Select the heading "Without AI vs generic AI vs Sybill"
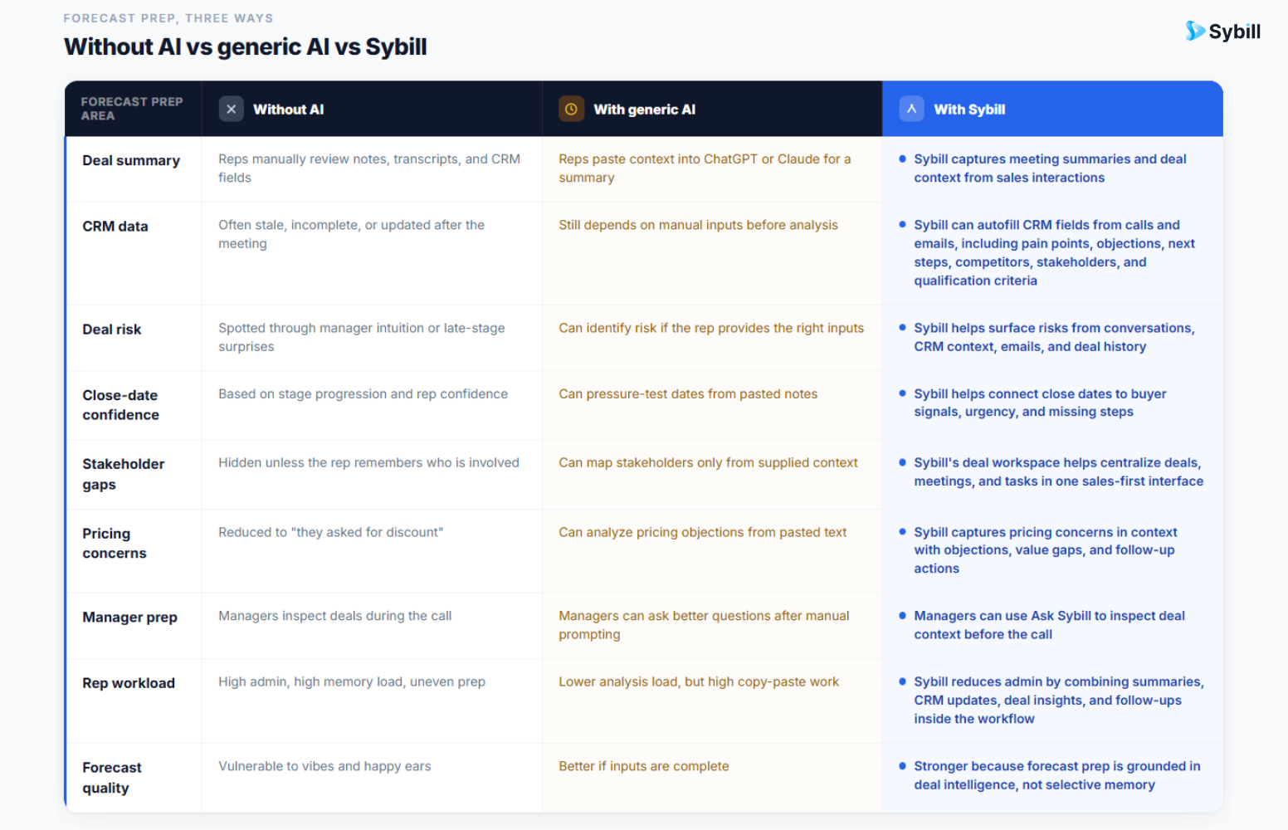Image resolution: width=1288 pixels, height=830 pixels. tap(246, 46)
